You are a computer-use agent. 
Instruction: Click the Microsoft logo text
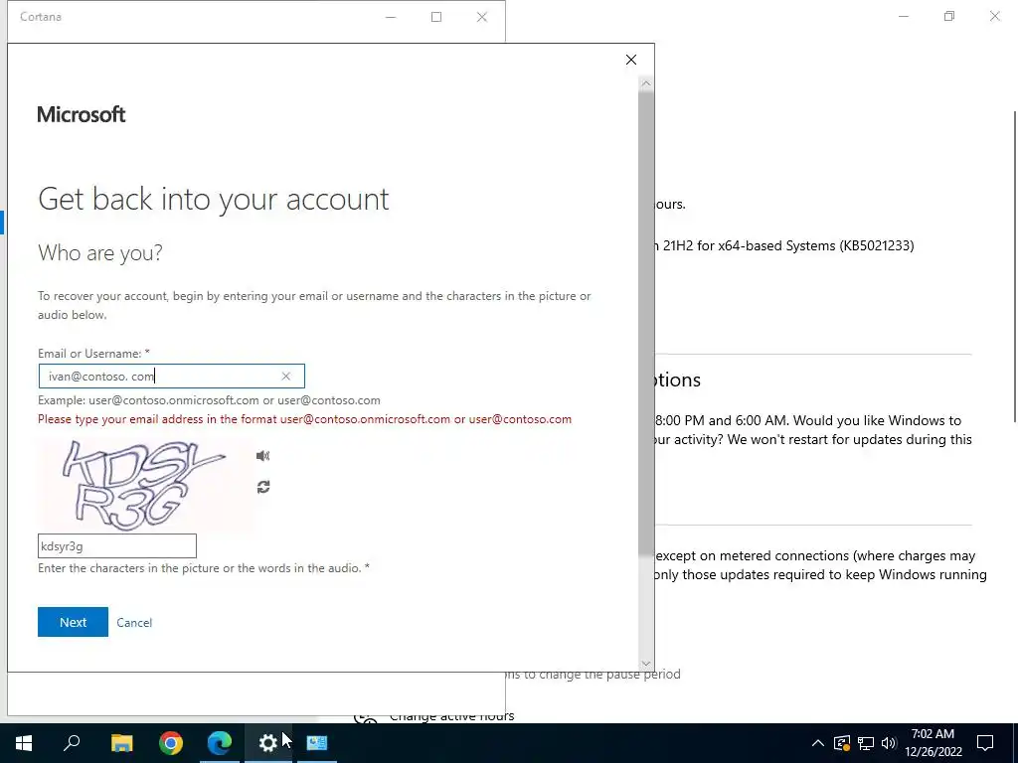point(82,115)
